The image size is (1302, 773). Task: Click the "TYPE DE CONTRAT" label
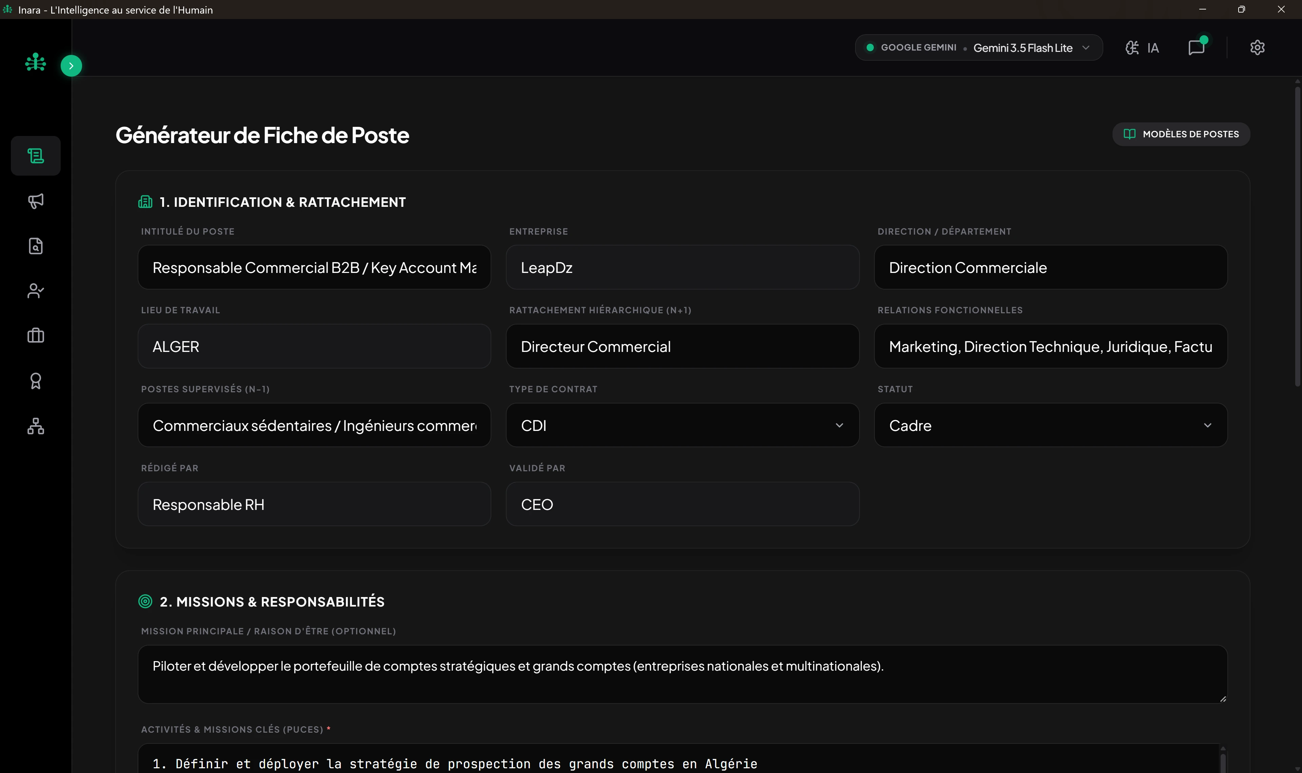tap(553, 389)
